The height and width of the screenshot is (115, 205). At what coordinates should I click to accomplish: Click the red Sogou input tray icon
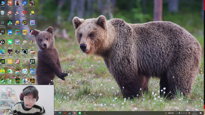pos(189,113)
